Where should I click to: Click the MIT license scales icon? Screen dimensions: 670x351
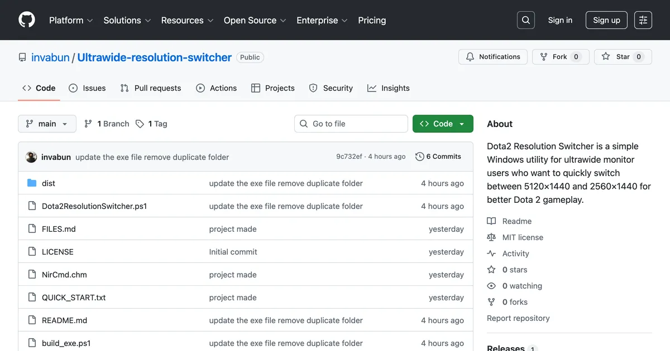point(491,237)
